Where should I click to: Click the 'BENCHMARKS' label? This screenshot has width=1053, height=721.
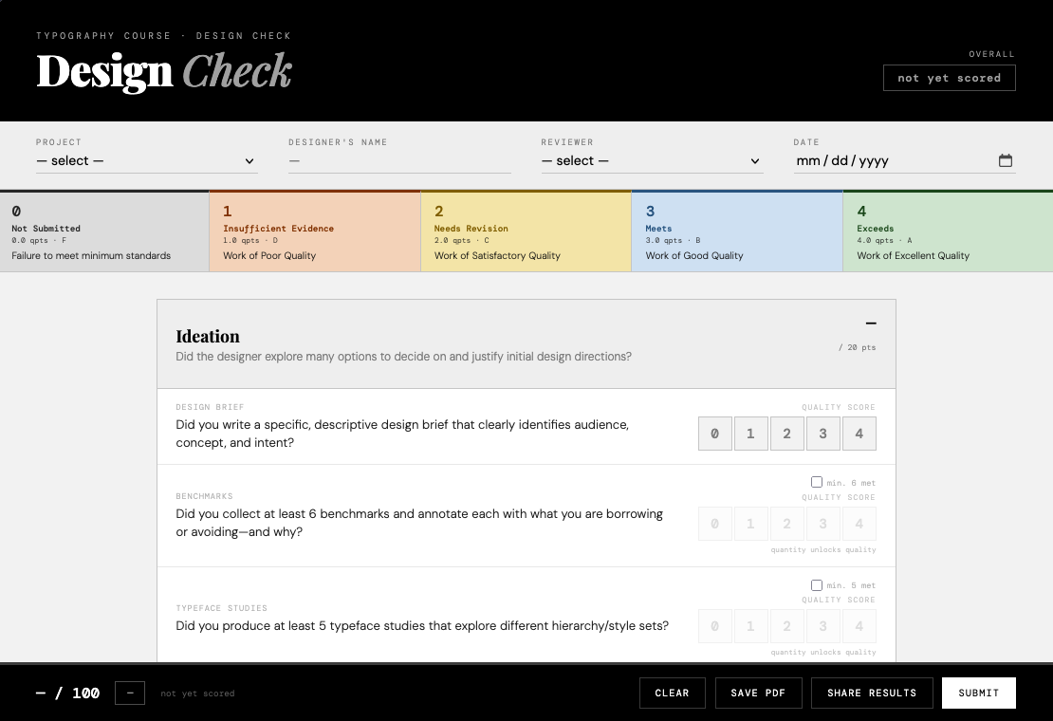(x=204, y=496)
